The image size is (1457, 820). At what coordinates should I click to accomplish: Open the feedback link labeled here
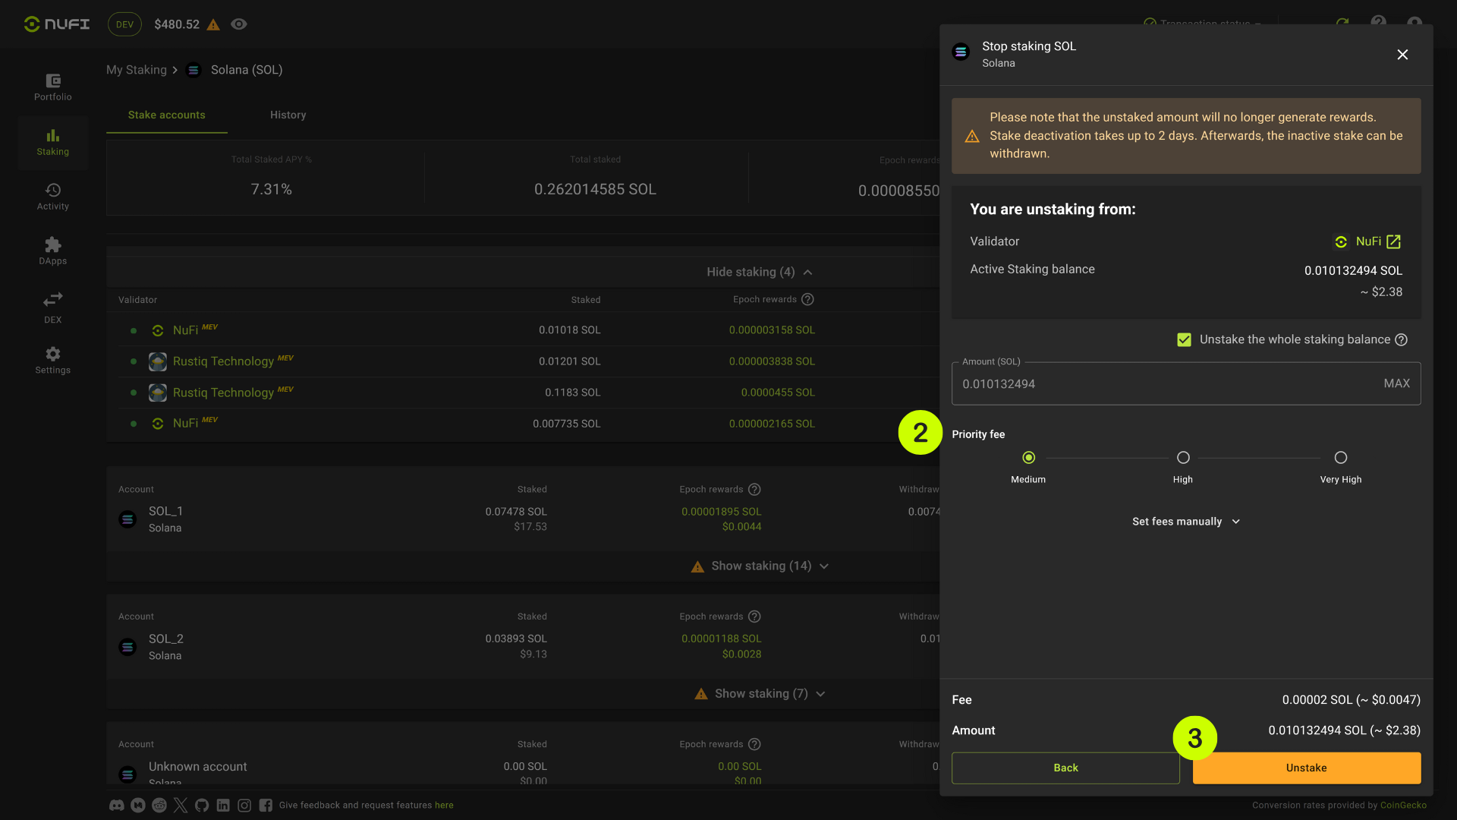pos(444,805)
